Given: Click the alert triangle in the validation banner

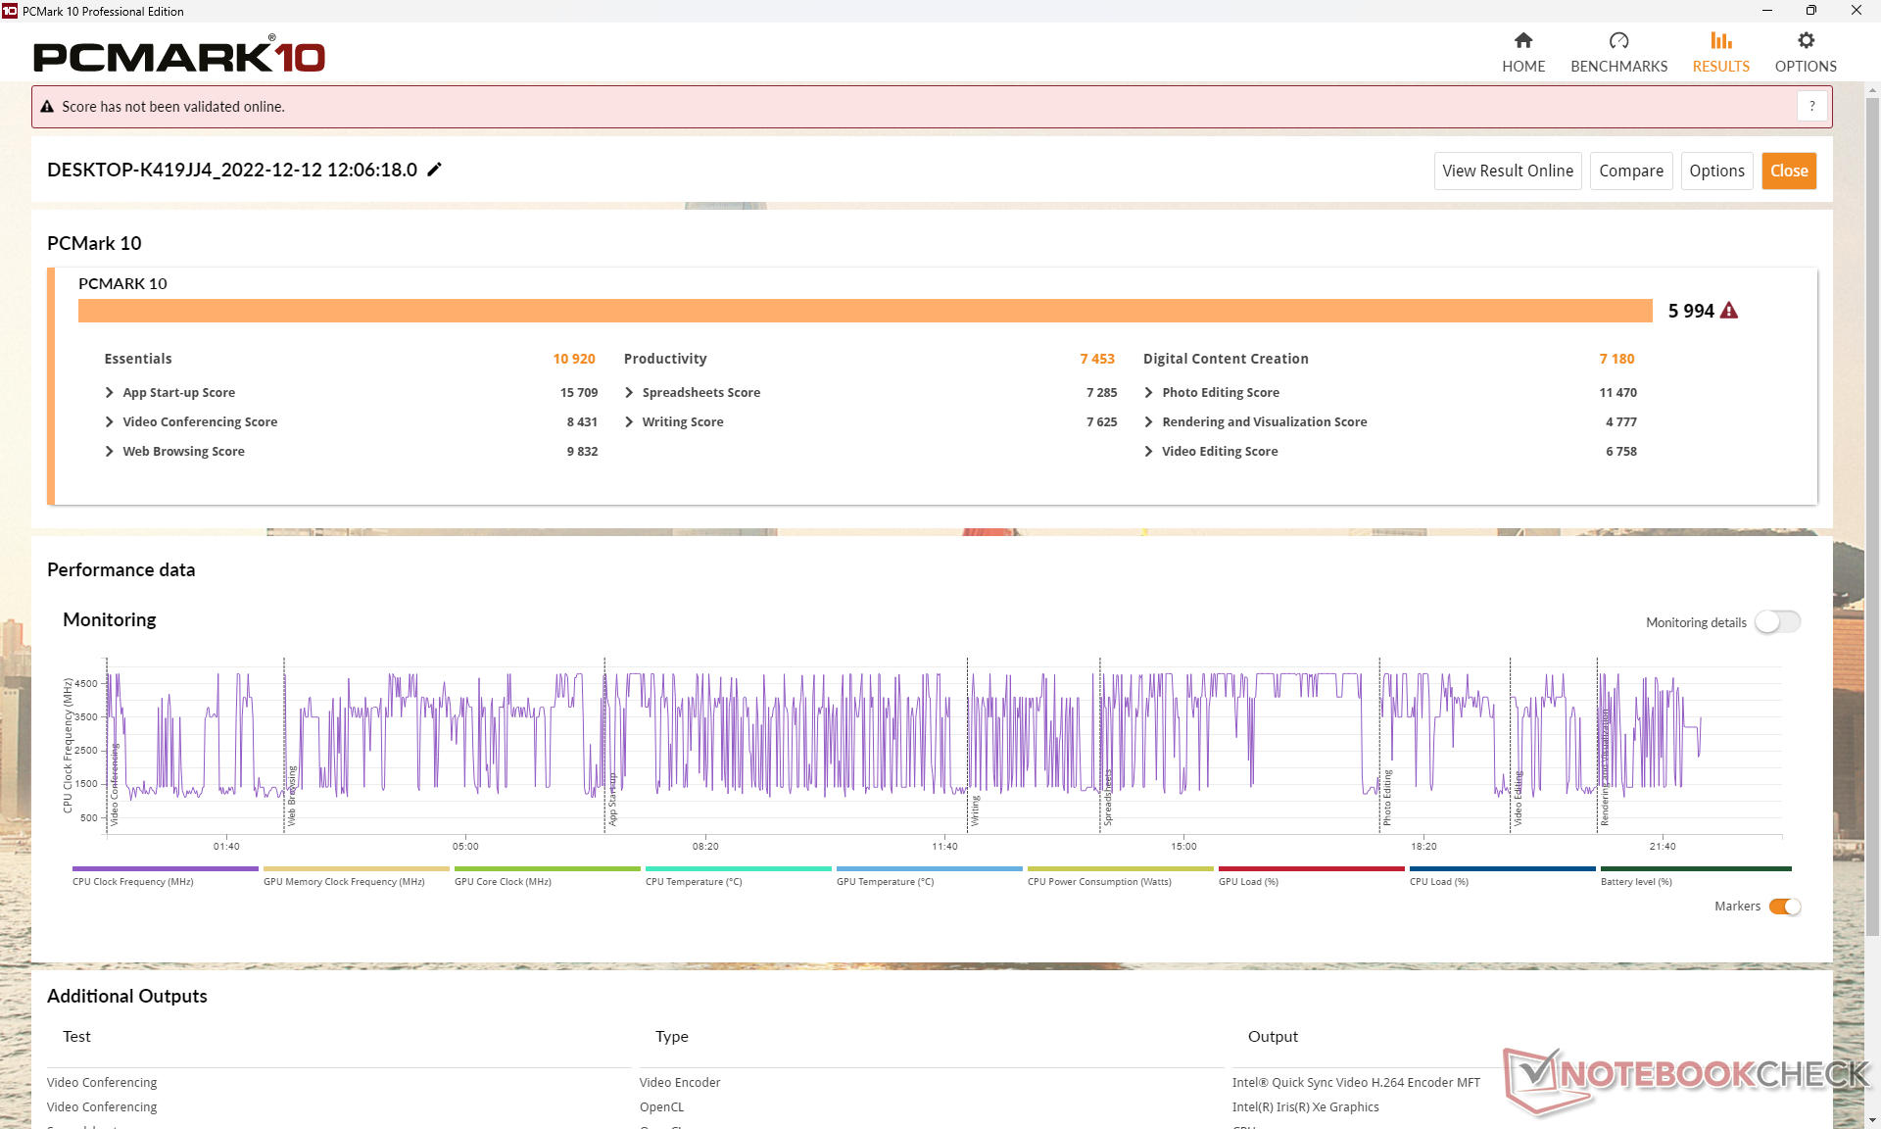Looking at the screenshot, I should point(47,107).
